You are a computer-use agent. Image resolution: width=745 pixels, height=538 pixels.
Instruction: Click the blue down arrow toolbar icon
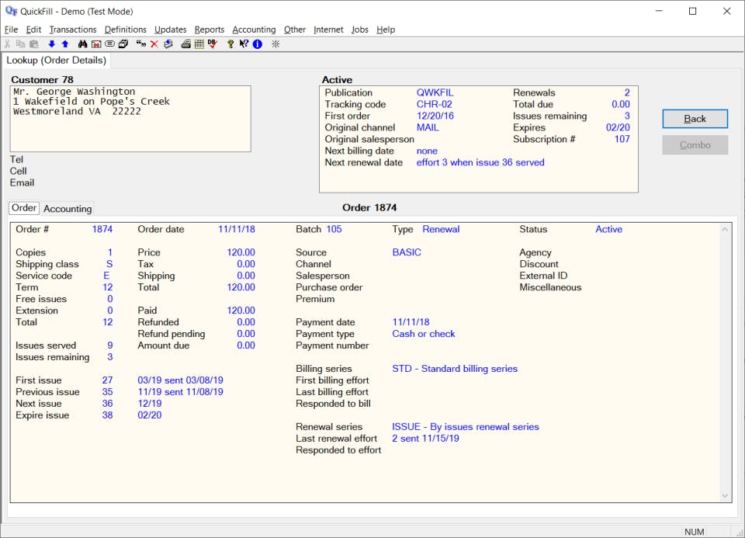pyautogui.click(x=52, y=44)
